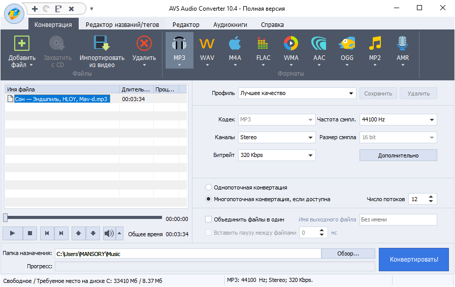The width and height of the screenshot is (455, 287).
Task: Select the MP3 headphones format icon
Action: click(x=179, y=44)
